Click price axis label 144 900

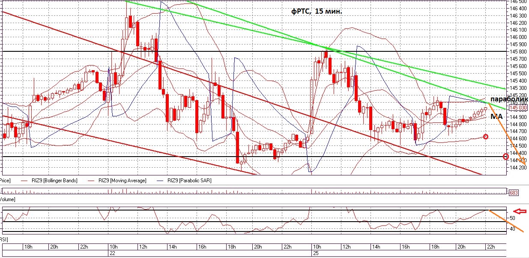tap(517, 116)
